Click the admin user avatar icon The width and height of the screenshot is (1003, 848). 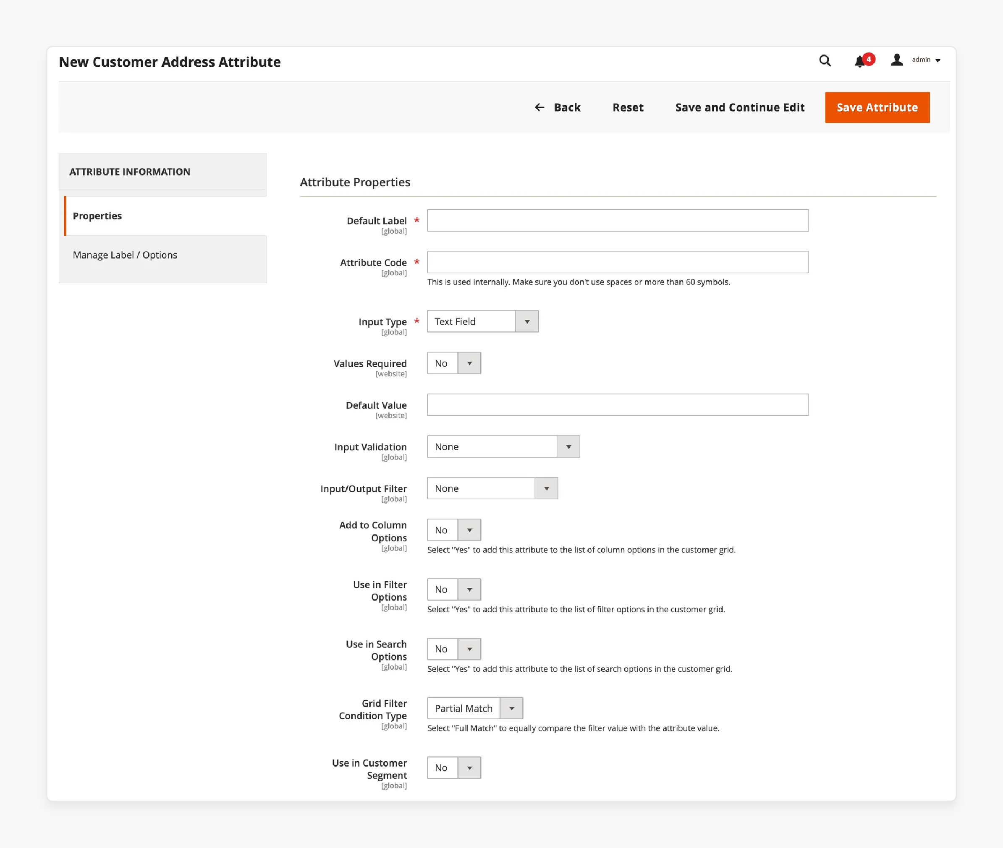tap(896, 60)
